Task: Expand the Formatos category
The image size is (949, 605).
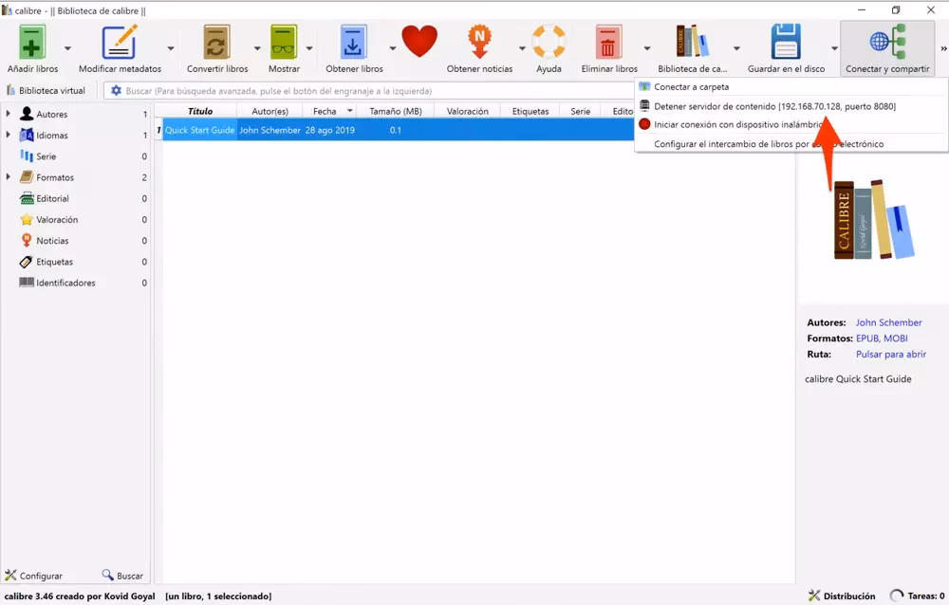Action: click(x=9, y=177)
